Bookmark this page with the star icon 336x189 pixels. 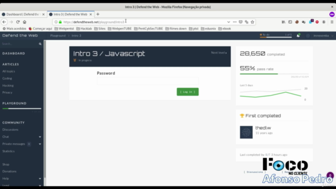pos(253,22)
